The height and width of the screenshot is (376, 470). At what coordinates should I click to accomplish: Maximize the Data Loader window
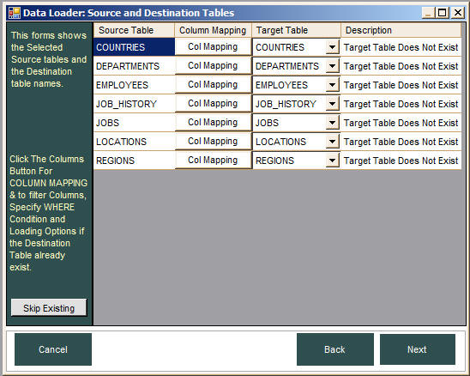442,13
